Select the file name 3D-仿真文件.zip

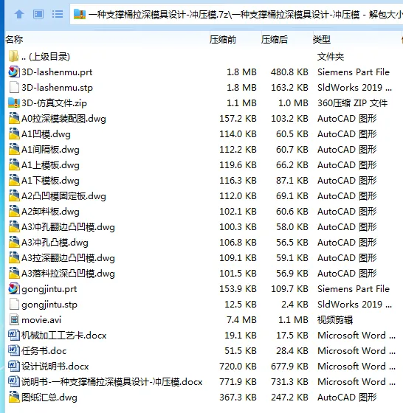(54, 103)
